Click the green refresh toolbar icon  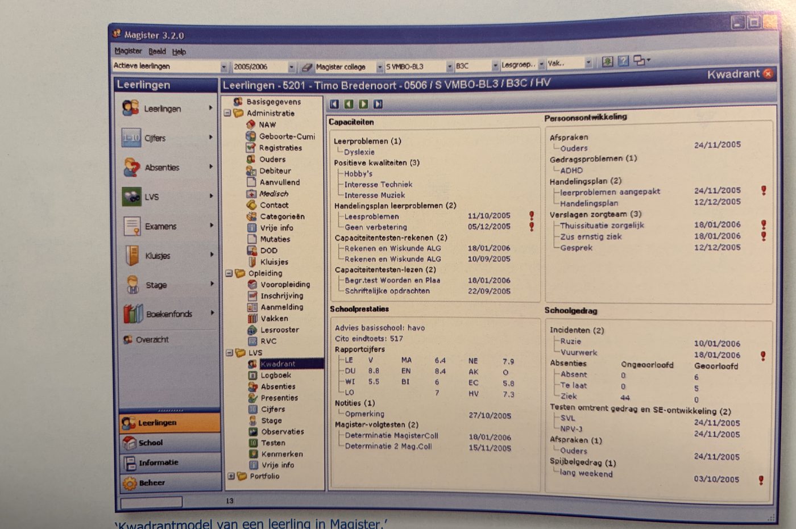607,61
